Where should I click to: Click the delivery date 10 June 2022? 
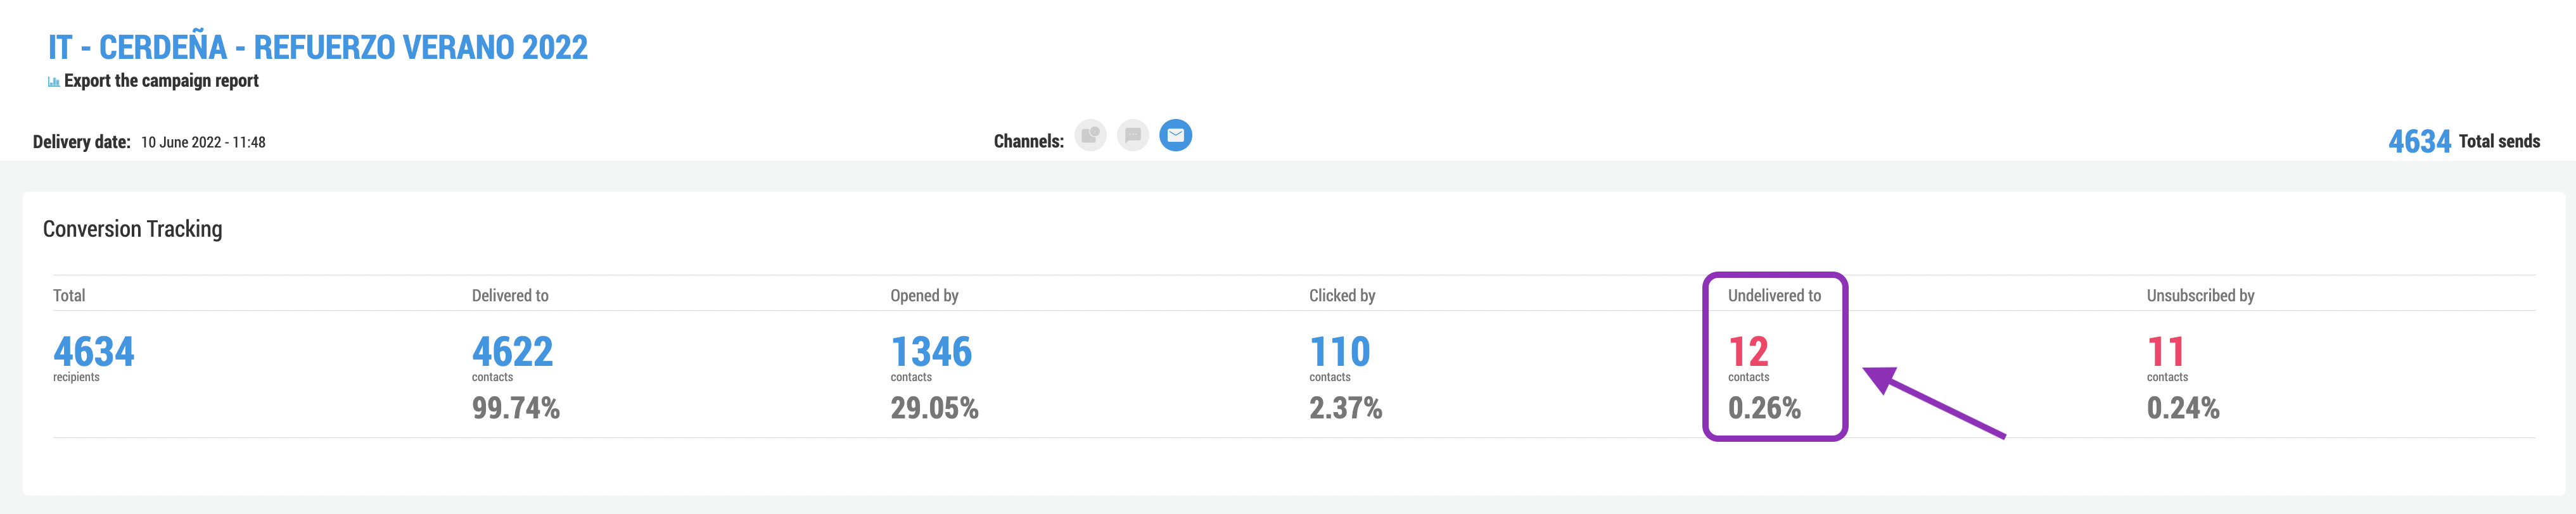coord(203,142)
